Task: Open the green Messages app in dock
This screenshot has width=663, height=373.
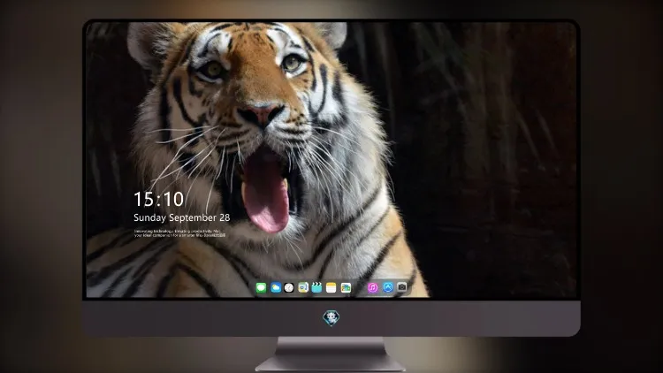Action: 261,287
